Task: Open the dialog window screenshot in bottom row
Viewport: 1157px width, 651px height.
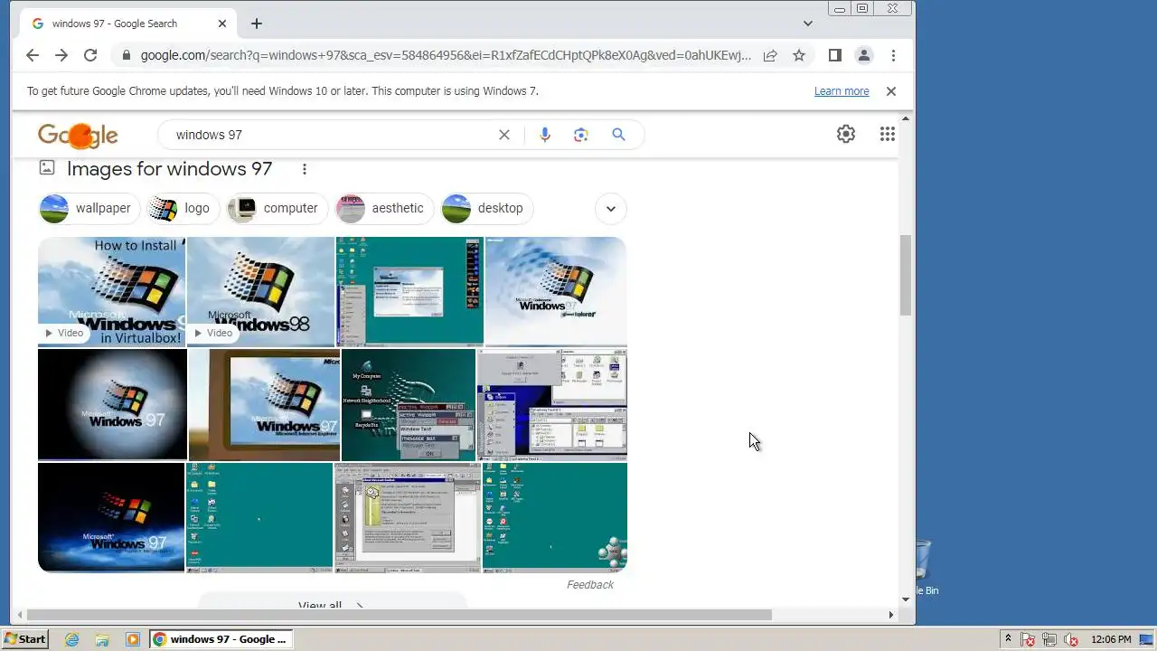Action: [x=408, y=517]
